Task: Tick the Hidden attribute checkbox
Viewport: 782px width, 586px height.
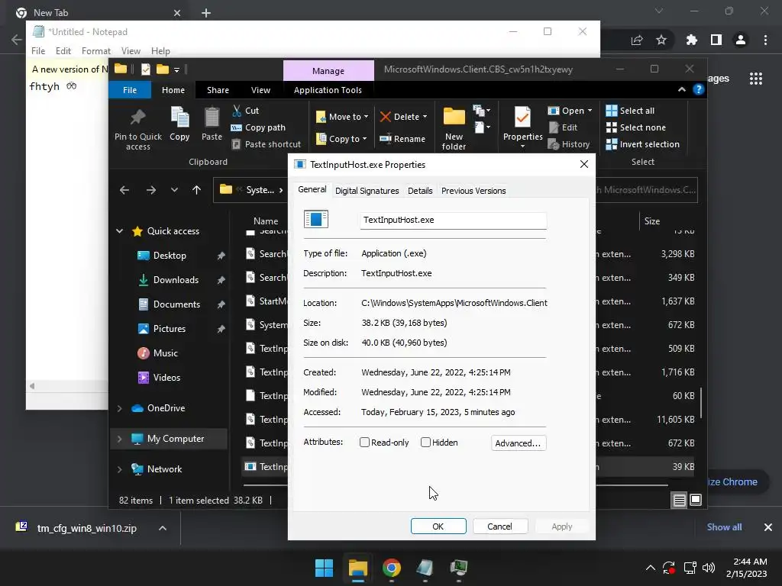Action: pos(425,443)
